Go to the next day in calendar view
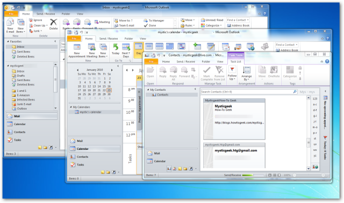 [x=133, y=70]
